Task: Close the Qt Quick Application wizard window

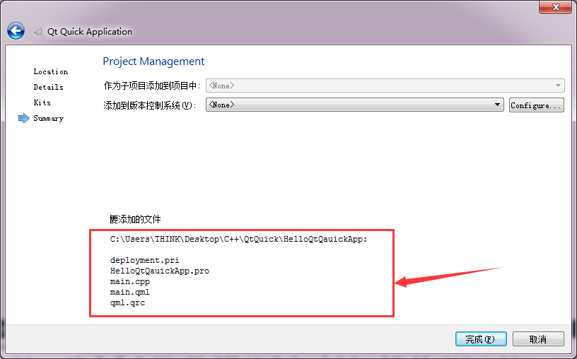Action: click(556, 7)
